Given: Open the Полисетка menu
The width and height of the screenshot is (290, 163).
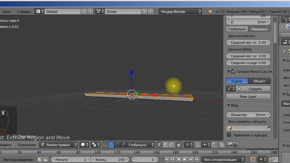Looking at the screenshot, I should click(x=26, y=145).
